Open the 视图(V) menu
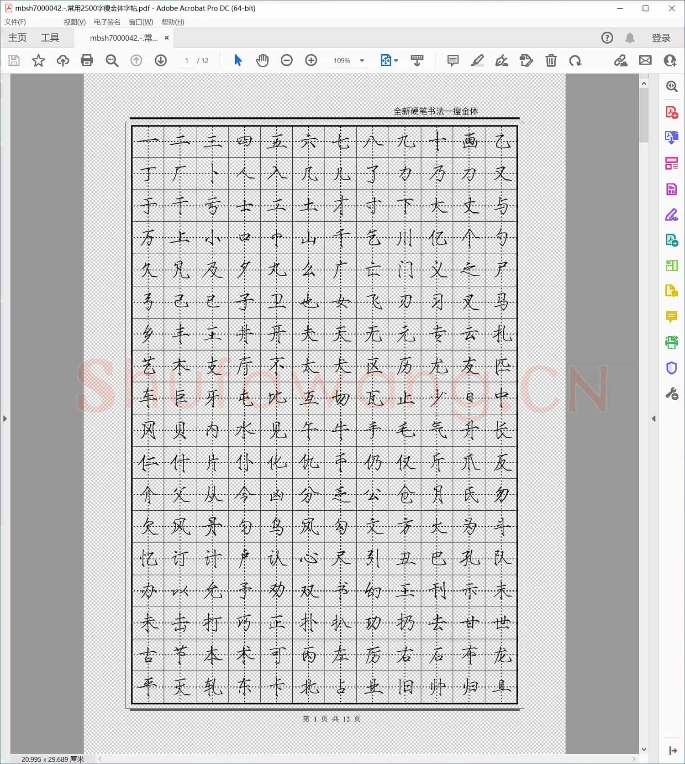 click(74, 22)
